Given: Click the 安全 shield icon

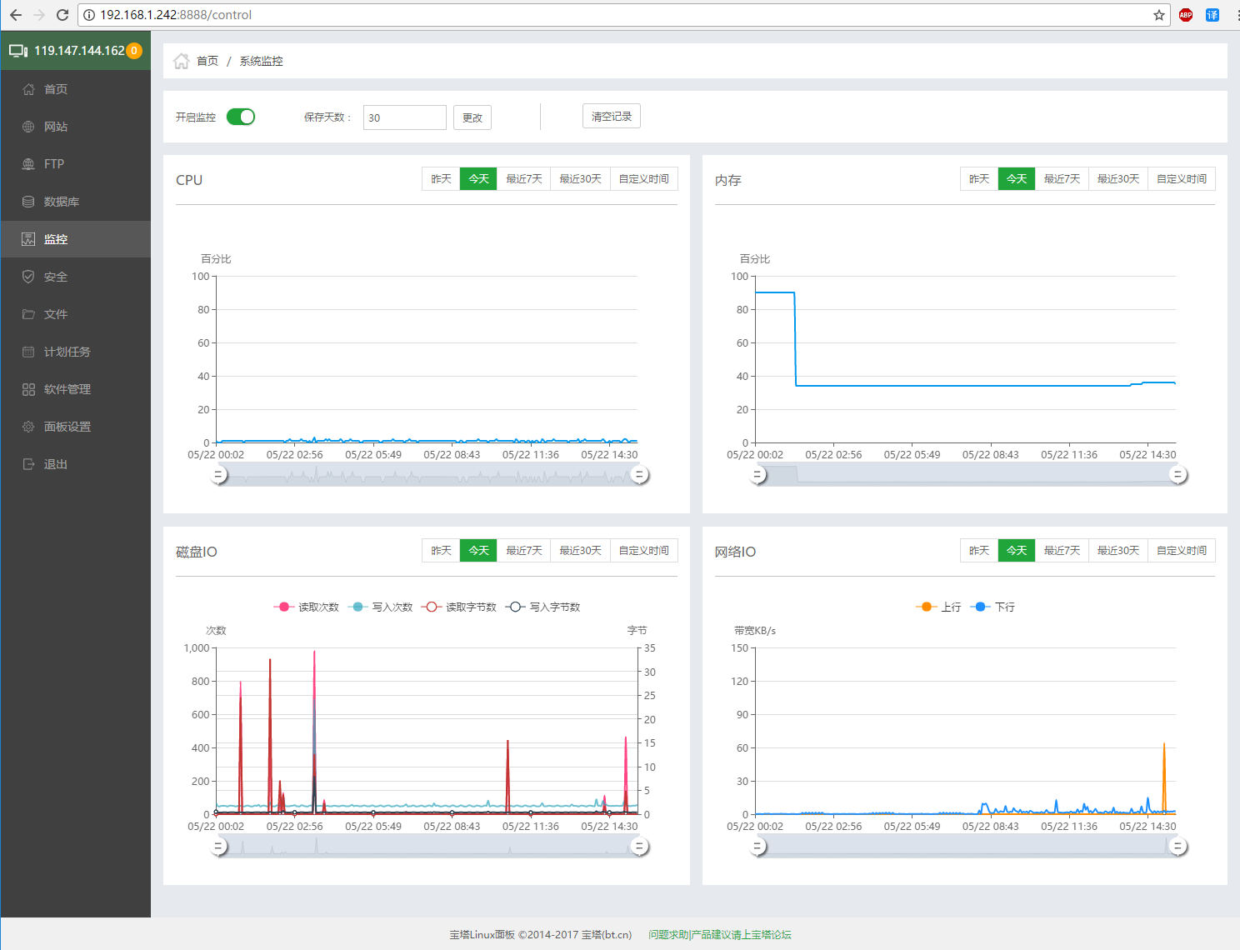Looking at the screenshot, I should 28,277.
